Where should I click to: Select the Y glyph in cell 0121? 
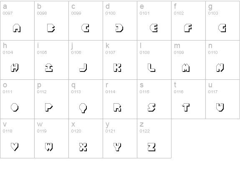(x=117, y=147)
